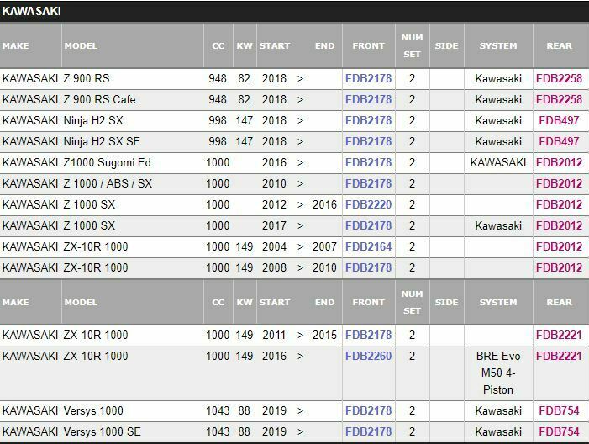Open front FDB2178 link for 2017 Z 1000 SX
This screenshot has width=589, height=444.
coord(368,226)
